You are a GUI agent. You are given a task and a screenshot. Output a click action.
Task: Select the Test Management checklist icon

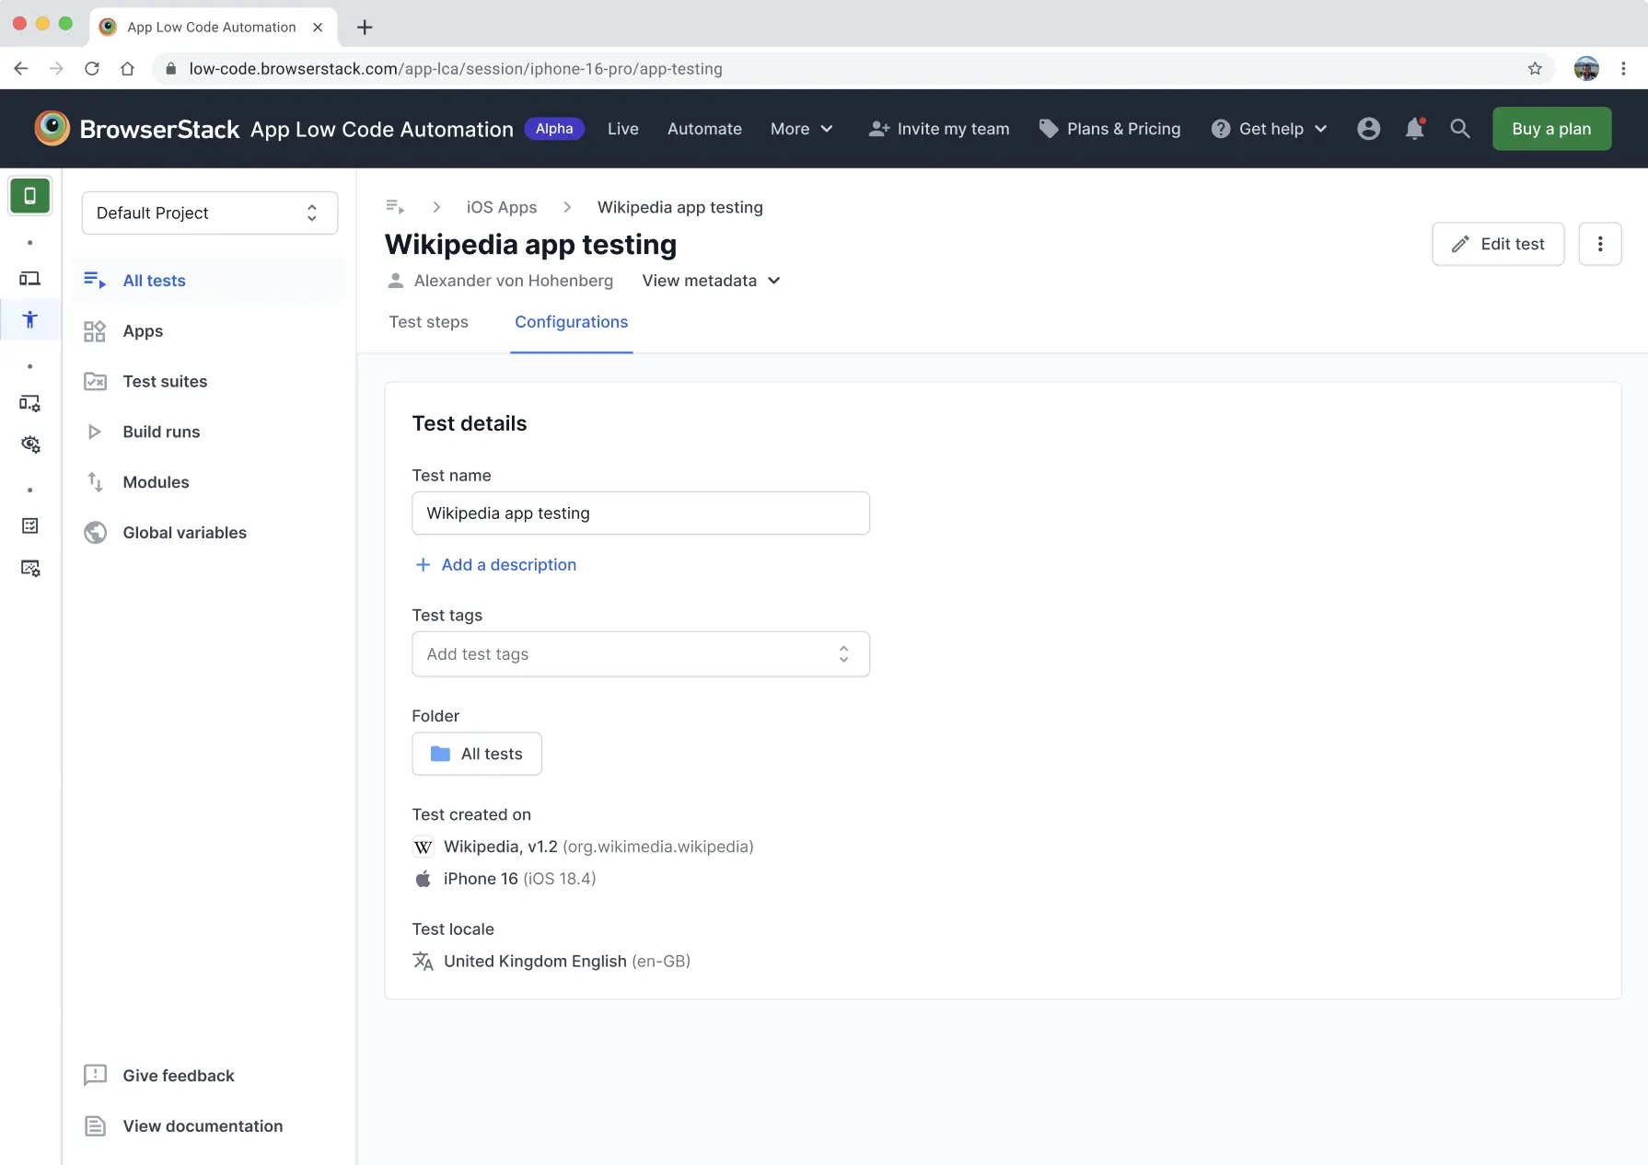click(29, 525)
